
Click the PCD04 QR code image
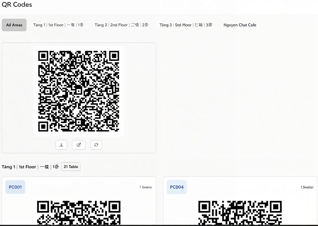click(x=240, y=212)
